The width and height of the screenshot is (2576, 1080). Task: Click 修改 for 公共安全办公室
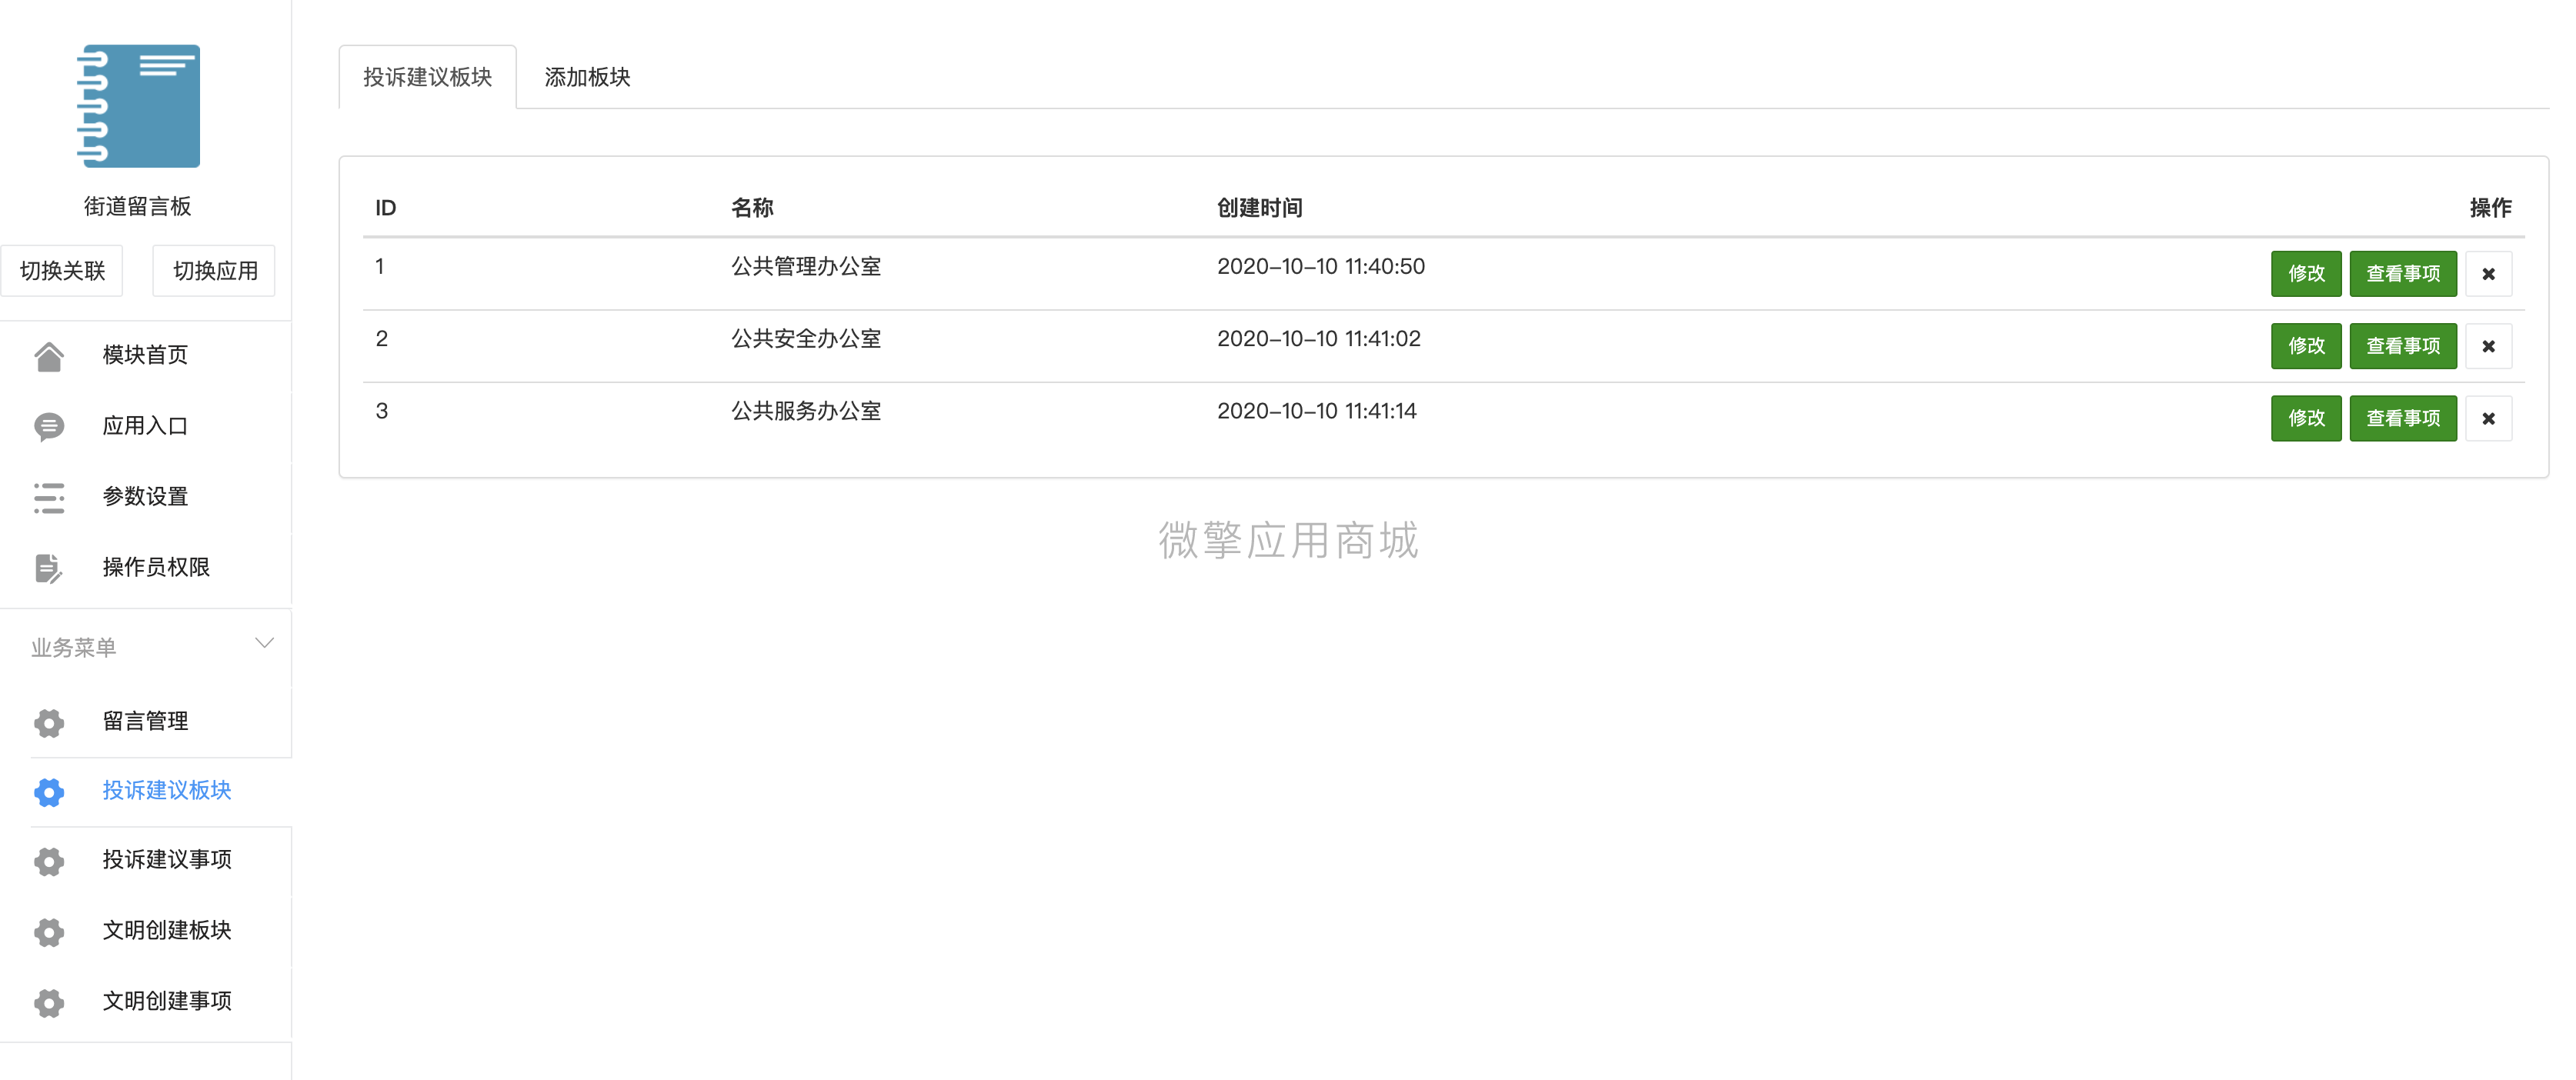pos(2306,346)
